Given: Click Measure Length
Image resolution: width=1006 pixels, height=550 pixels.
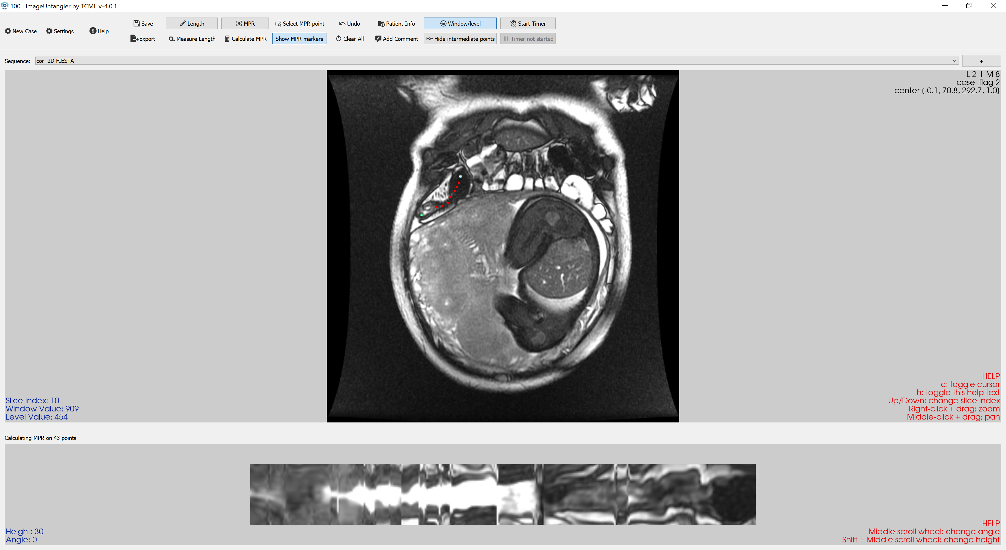Looking at the screenshot, I should [x=192, y=39].
